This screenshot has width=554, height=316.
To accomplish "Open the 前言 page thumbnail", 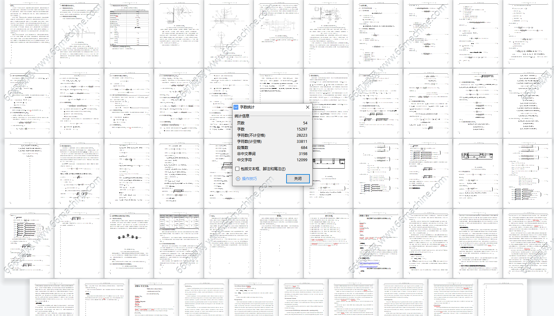I will [29, 34].
